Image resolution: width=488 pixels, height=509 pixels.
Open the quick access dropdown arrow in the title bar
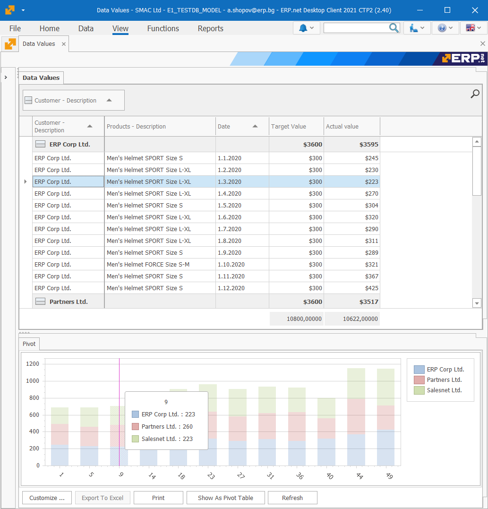pyautogui.click(x=23, y=10)
